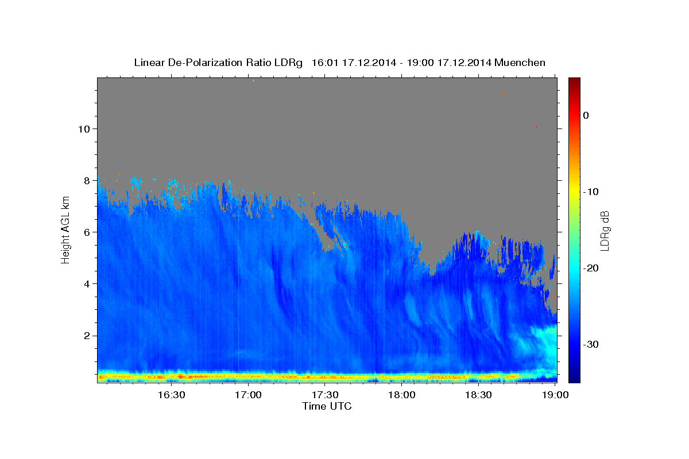Click the 'Muenchen' location in the title
The width and height of the screenshot is (689, 459).
(520, 63)
